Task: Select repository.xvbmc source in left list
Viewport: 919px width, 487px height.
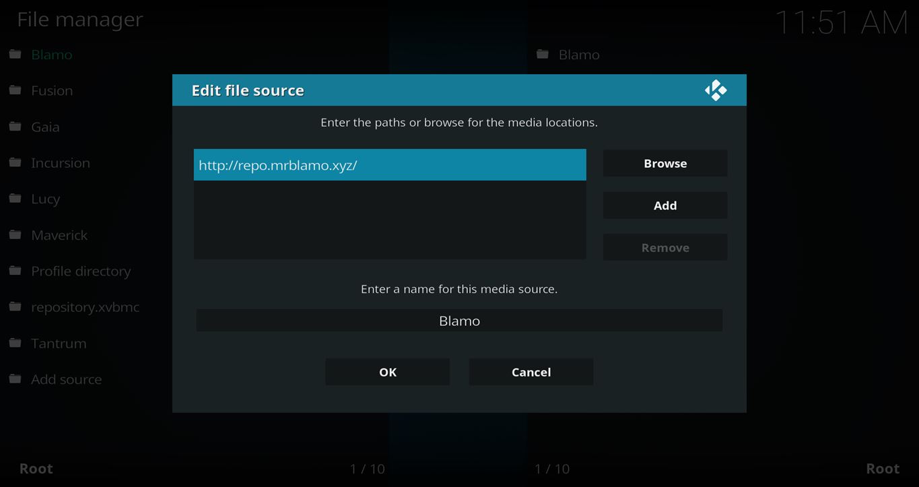Action: 85,307
